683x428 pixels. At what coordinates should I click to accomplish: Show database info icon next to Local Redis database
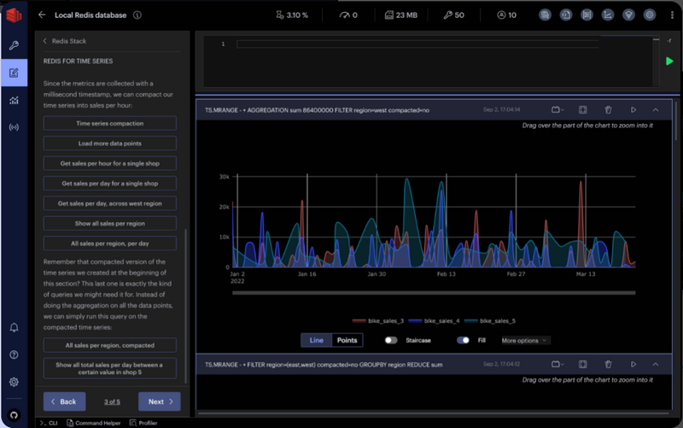137,15
